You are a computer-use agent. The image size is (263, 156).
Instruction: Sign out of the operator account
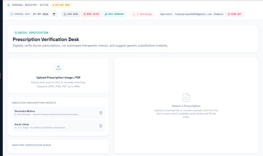(234, 14)
